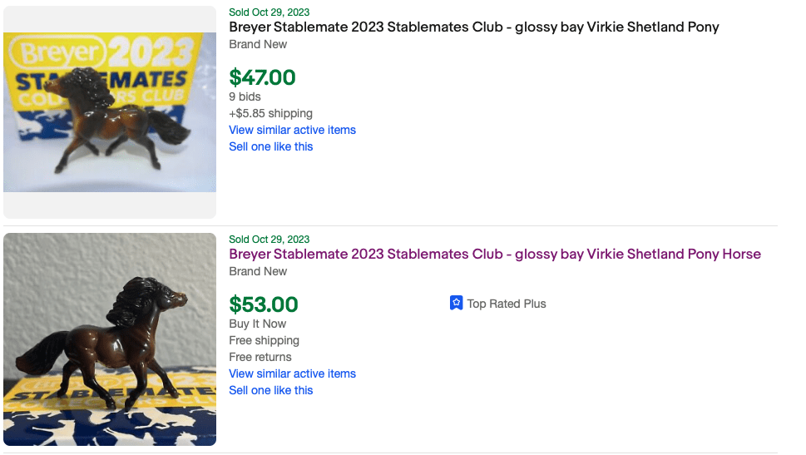
Task: Open the second listing's pony photo thumbnail
Action: (x=110, y=339)
